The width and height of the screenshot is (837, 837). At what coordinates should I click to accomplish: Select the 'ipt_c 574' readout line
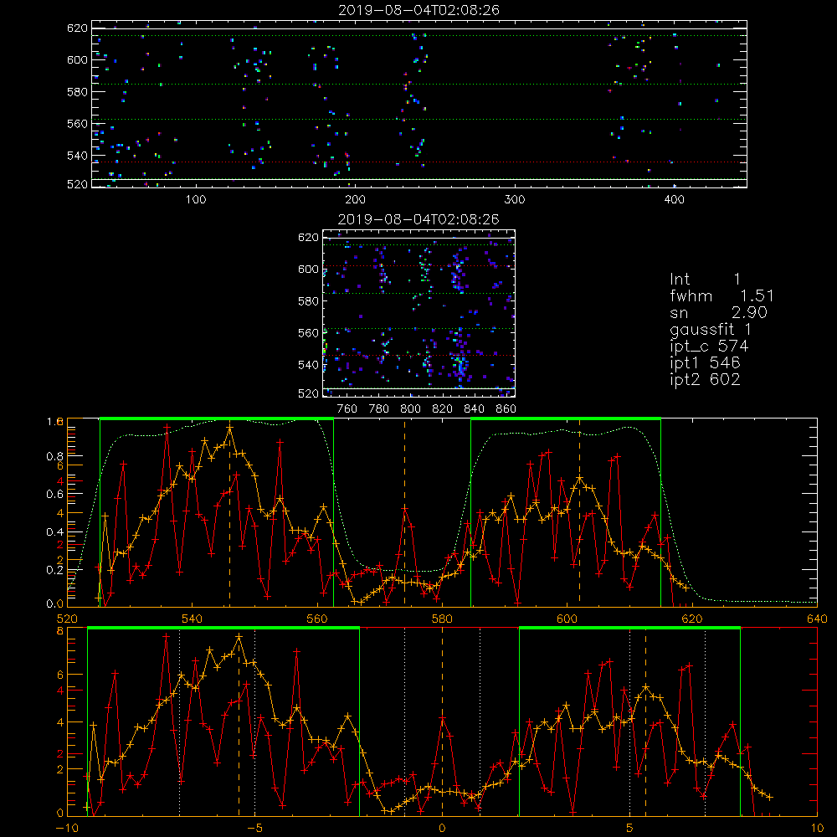point(710,347)
